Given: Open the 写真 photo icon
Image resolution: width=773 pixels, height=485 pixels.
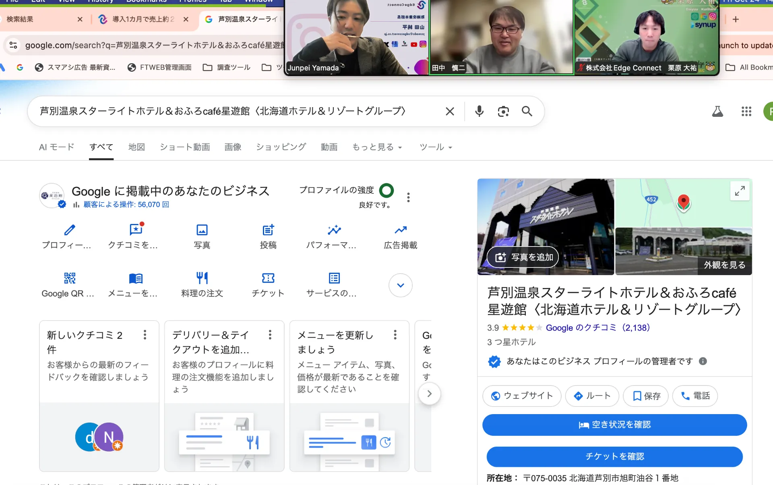Looking at the screenshot, I should (202, 230).
